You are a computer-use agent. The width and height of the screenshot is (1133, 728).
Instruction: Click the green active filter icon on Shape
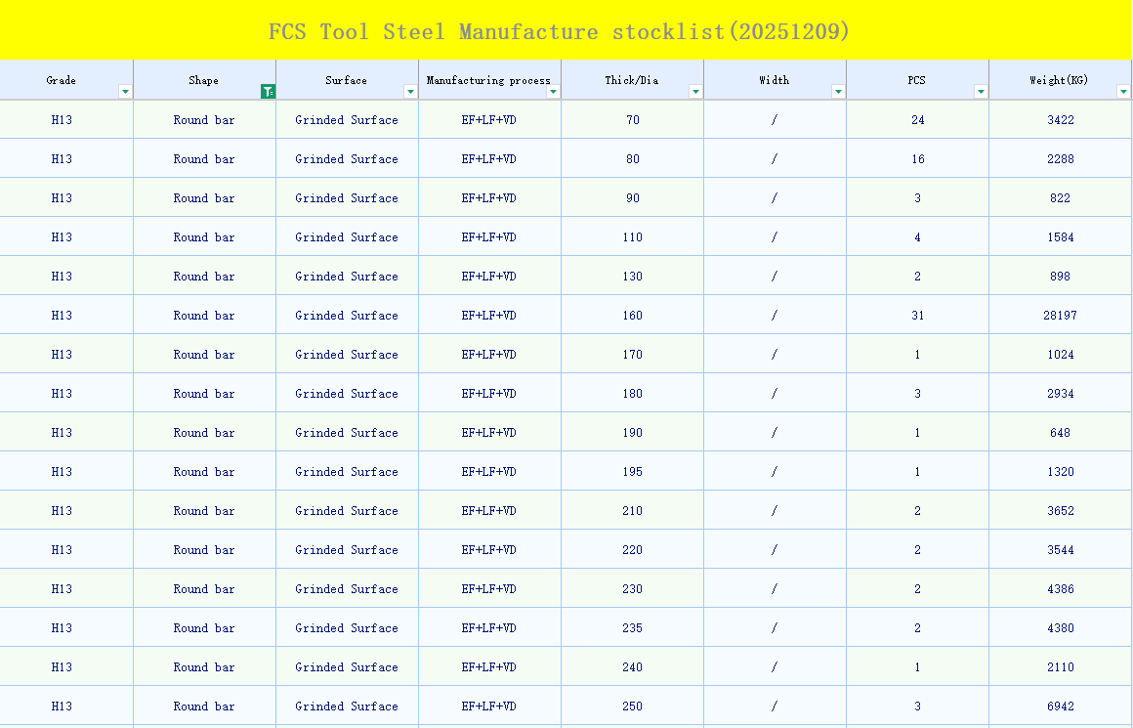point(268,91)
